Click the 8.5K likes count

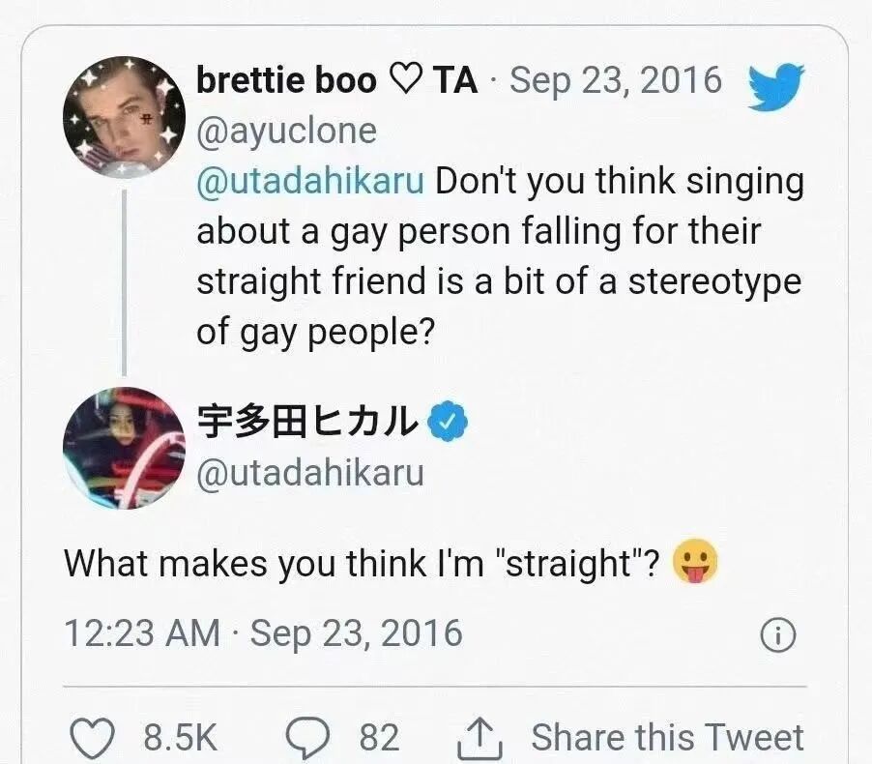coord(181,738)
